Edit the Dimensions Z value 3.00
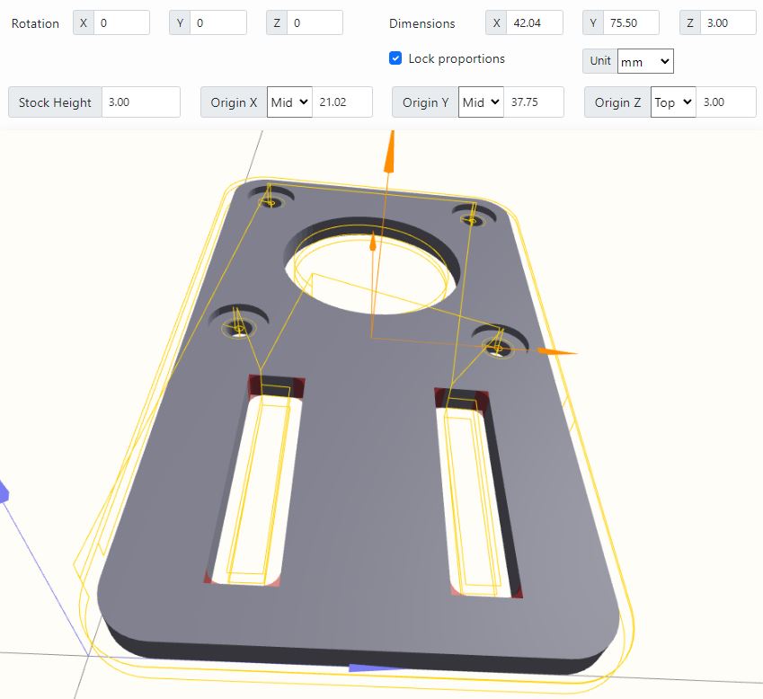763x699 pixels. (729, 22)
